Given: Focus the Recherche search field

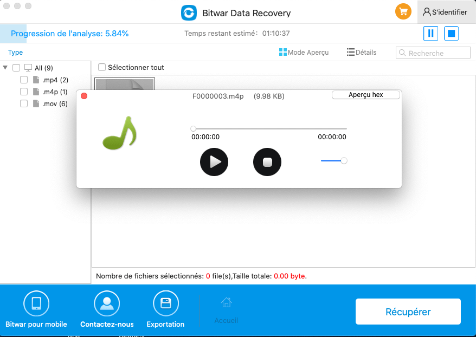Looking at the screenshot, I should (x=433, y=53).
